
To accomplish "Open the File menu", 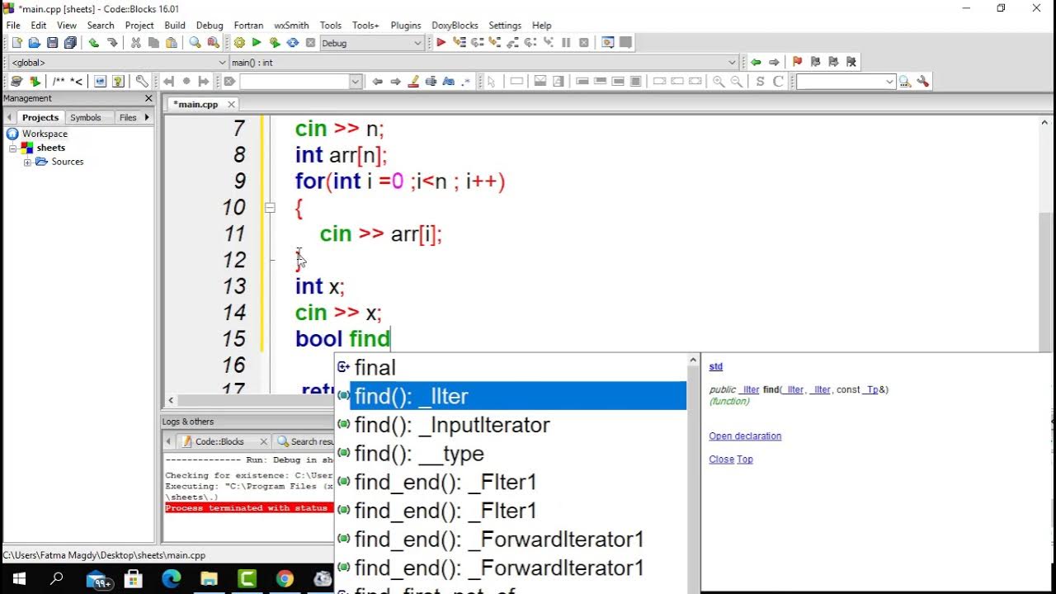I will (13, 26).
